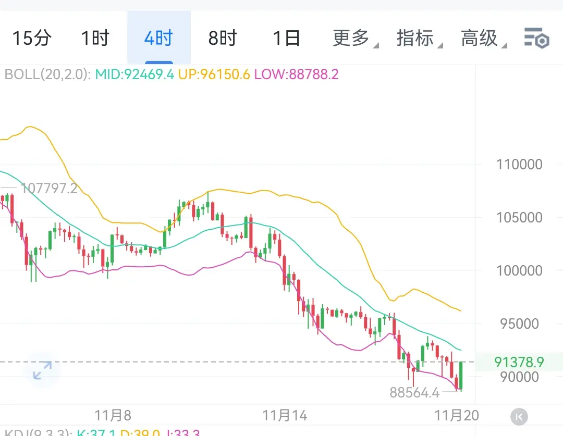
Task: Open the 指标 indicators dropdown
Action: (x=419, y=38)
